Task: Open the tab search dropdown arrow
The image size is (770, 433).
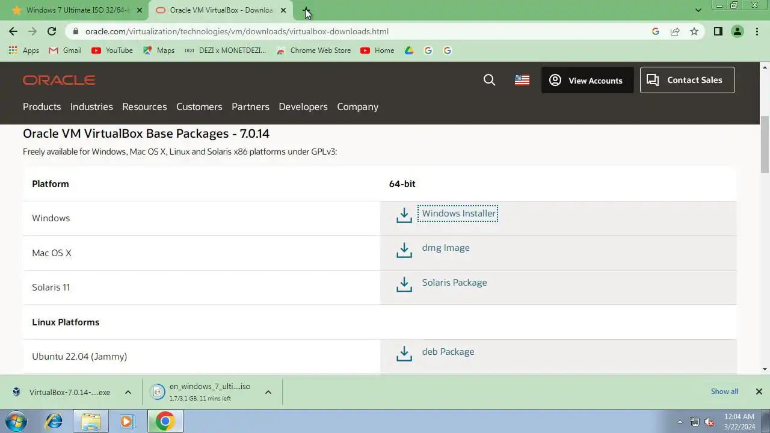Action: [698, 10]
